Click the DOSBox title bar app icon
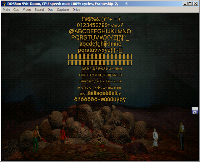Screen dimensions: 200x162 click(x=4, y=4)
